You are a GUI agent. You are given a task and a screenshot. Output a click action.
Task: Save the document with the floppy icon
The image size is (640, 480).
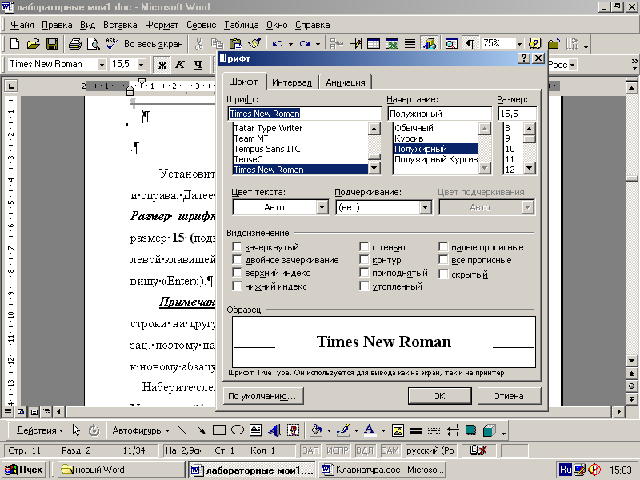click(x=52, y=44)
